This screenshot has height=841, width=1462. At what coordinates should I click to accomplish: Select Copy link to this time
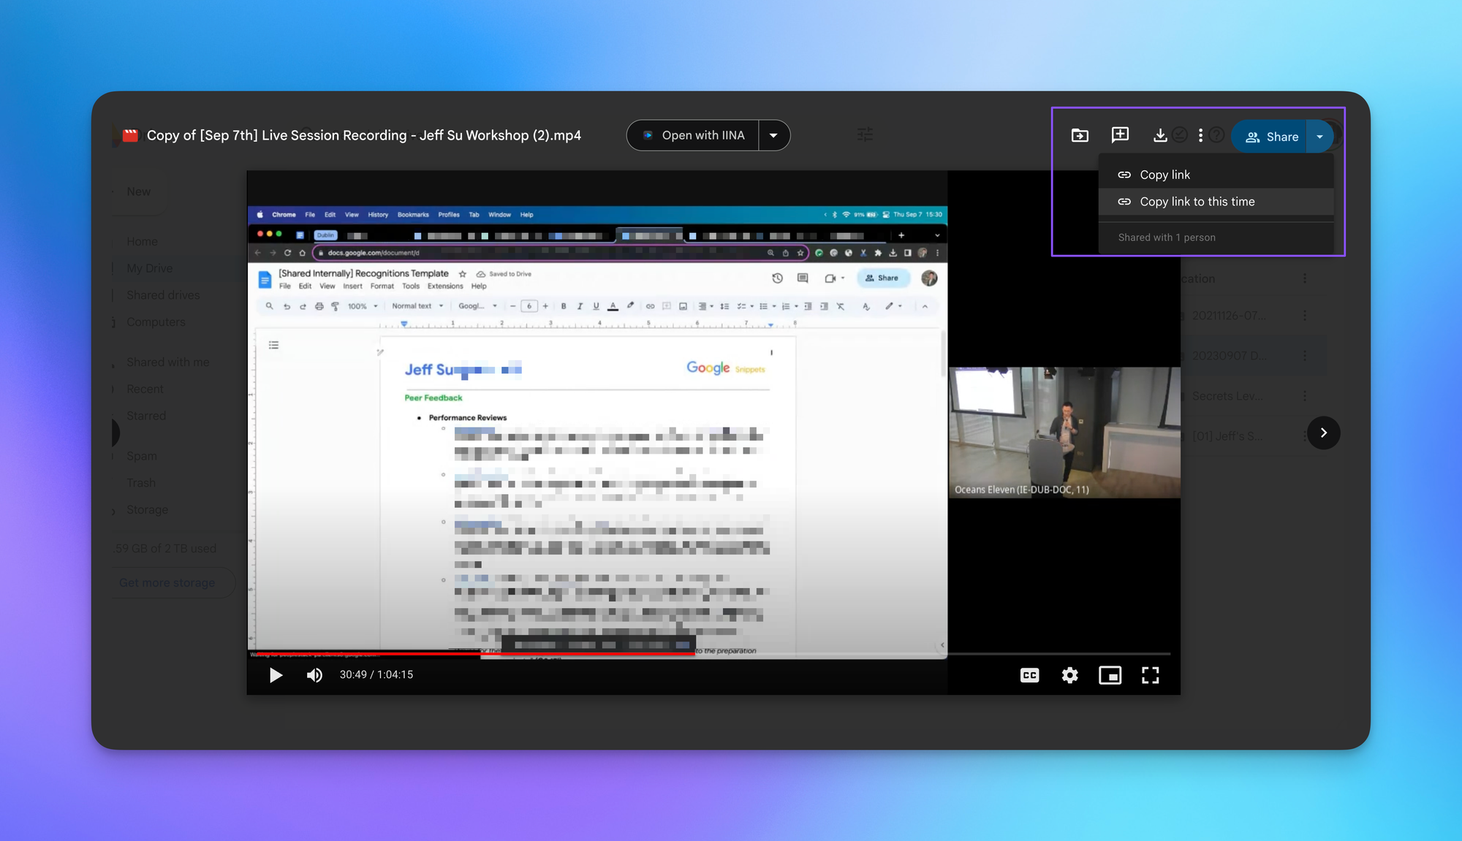point(1216,202)
